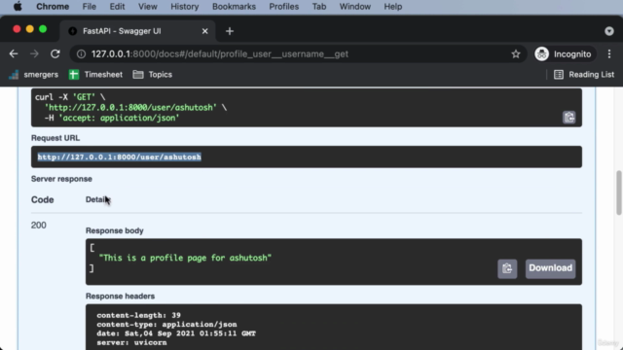Image resolution: width=623 pixels, height=350 pixels.
Task: Open the Profiles menu
Action: pyautogui.click(x=283, y=7)
